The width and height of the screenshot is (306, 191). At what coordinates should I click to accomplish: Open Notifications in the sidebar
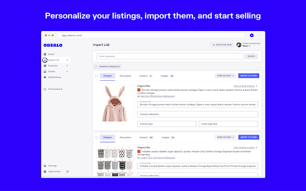[x=55, y=77]
